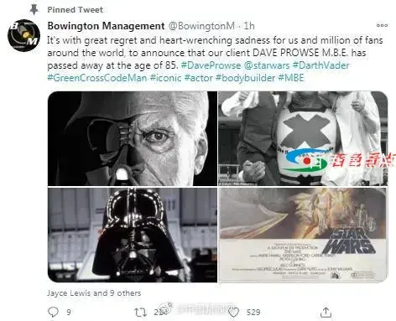Open the three-dot more options menu
The width and height of the screenshot is (396, 321).
(382, 25)
